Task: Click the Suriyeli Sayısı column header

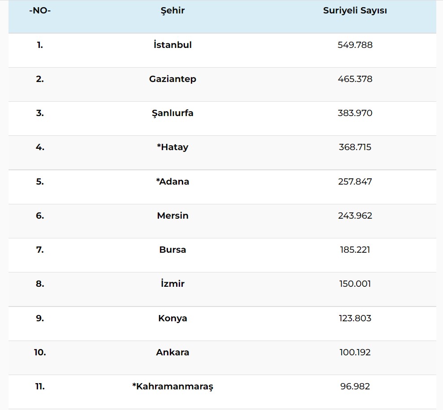Action: coord(355,11)
